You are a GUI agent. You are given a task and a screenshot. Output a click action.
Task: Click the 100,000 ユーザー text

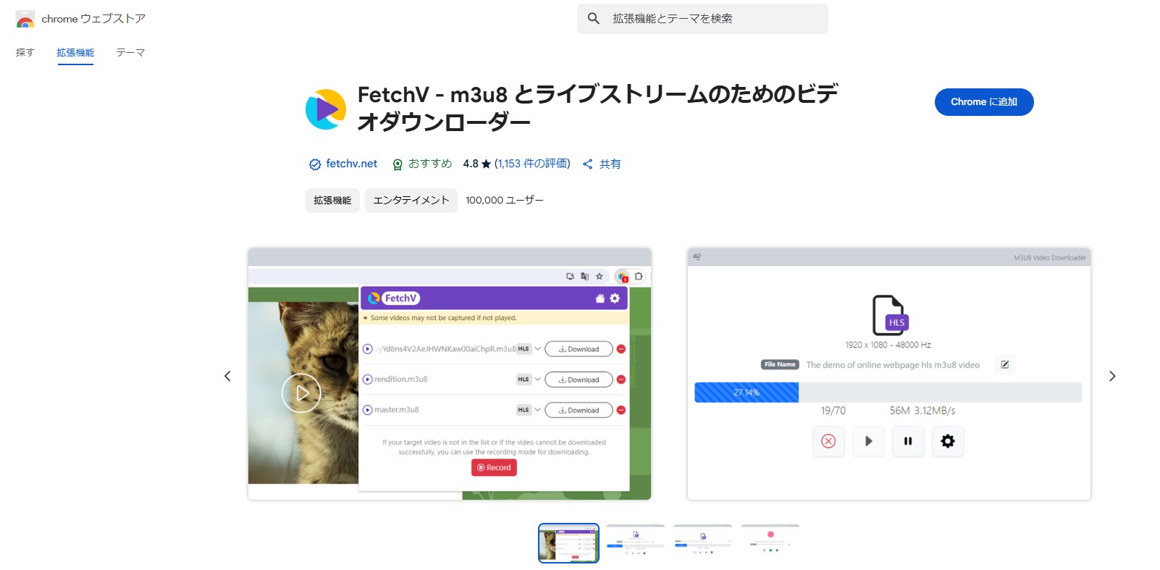pyautogui.click(x=505, y=201)
